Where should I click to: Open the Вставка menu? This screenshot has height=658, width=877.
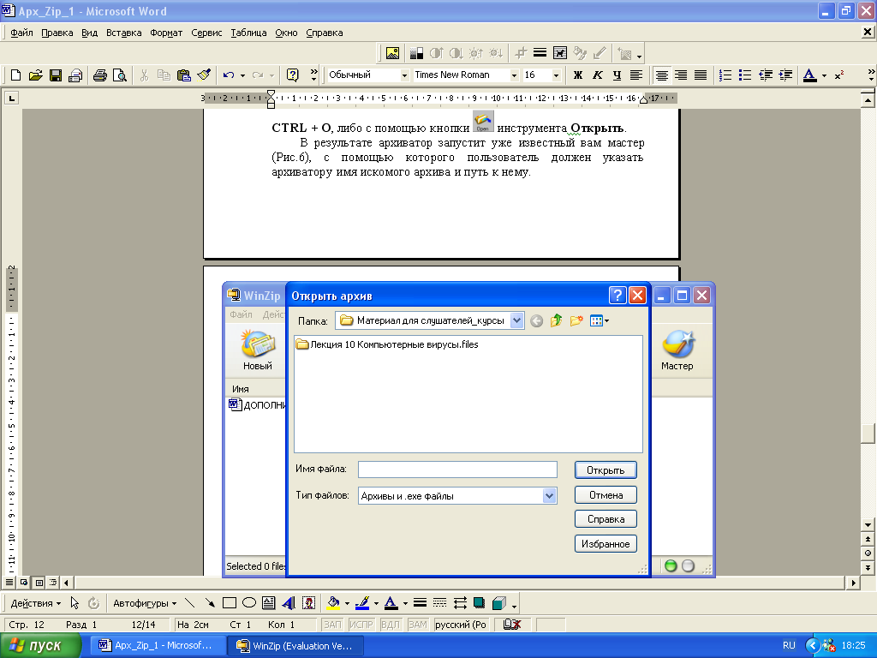click(123, 33)
